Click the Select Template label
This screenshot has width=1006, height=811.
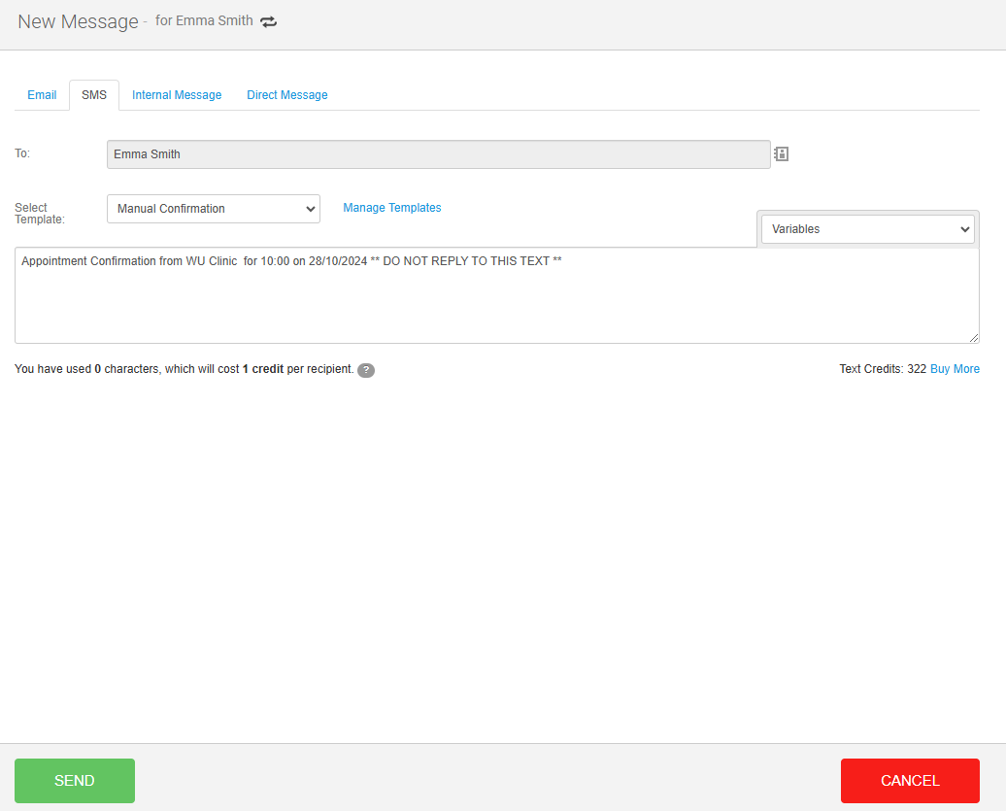tap(39, 214)
